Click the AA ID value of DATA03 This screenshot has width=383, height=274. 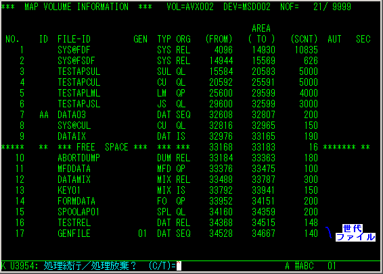[x=44, y=115]
